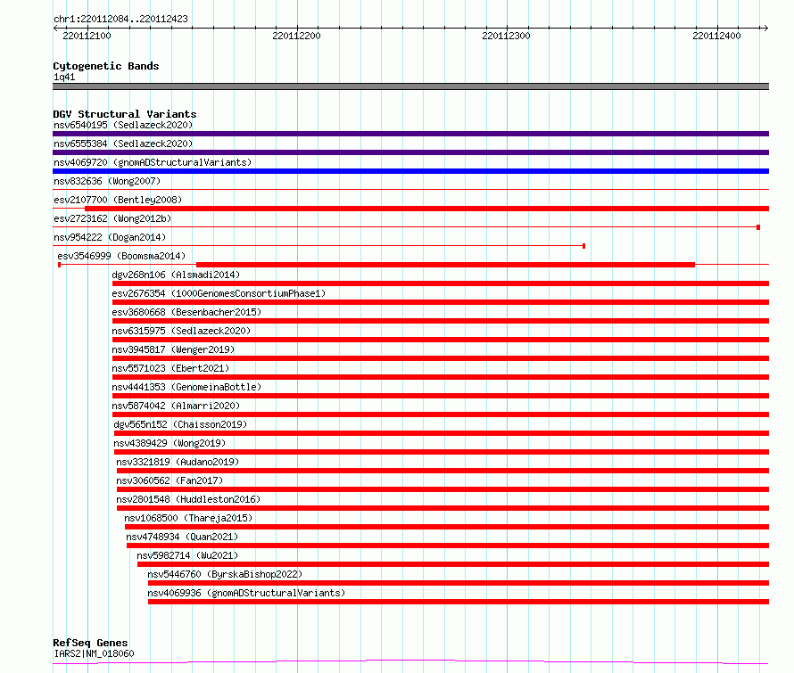Click the right arrow of the coordinate ruler

(x=765, y=29)
